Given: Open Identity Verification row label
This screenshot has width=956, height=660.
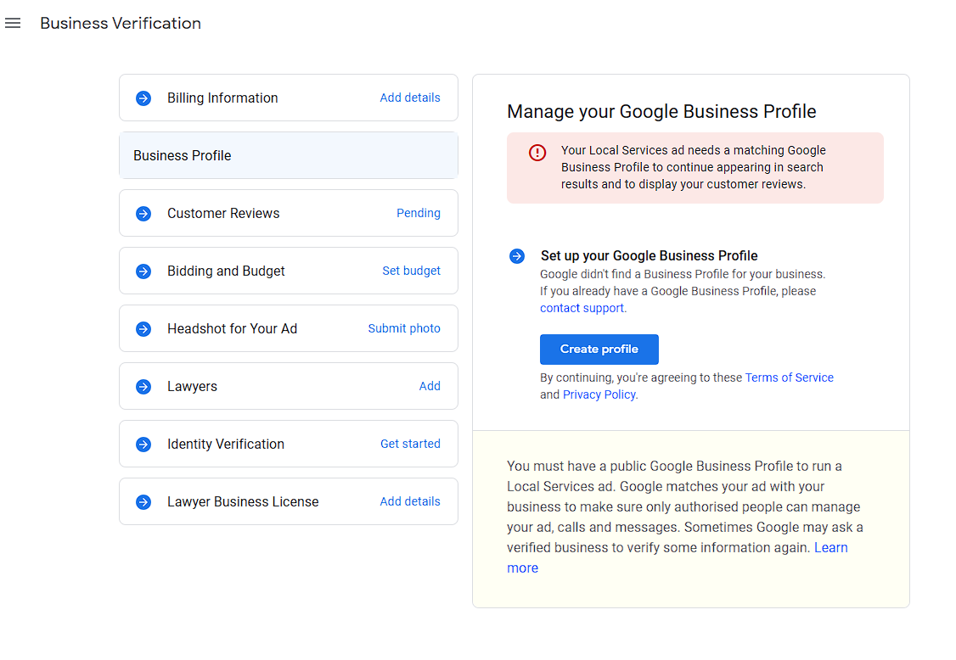Looking at the screenshot, I should coord(226,445).
